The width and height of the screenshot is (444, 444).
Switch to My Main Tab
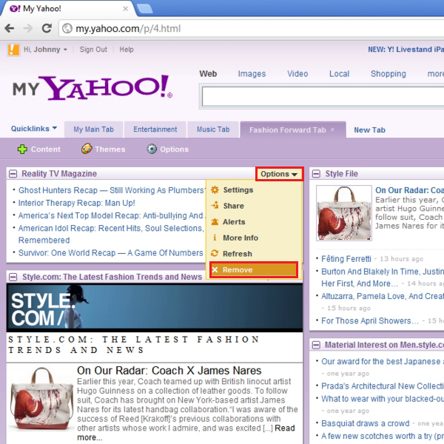94,129
